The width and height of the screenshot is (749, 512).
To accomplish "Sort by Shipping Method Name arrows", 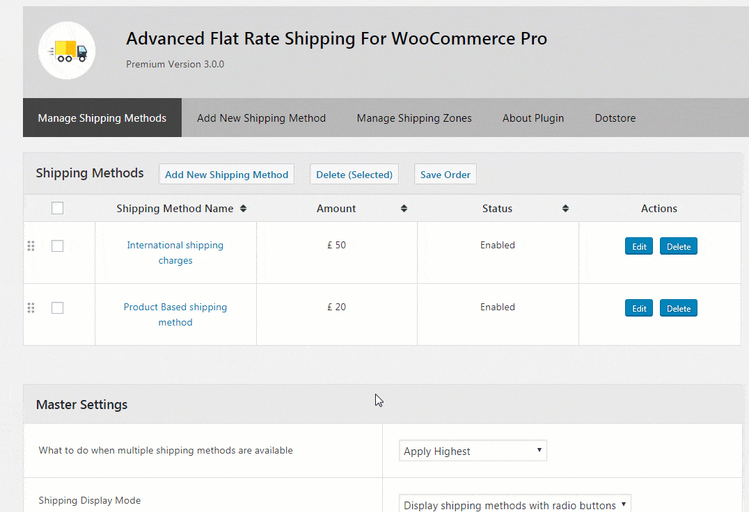I will click(x=243, y=209).
